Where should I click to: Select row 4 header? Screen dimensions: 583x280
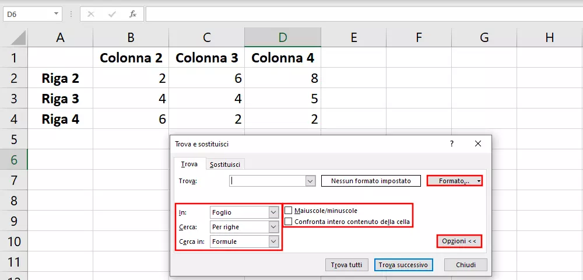[x=14, y=119]
